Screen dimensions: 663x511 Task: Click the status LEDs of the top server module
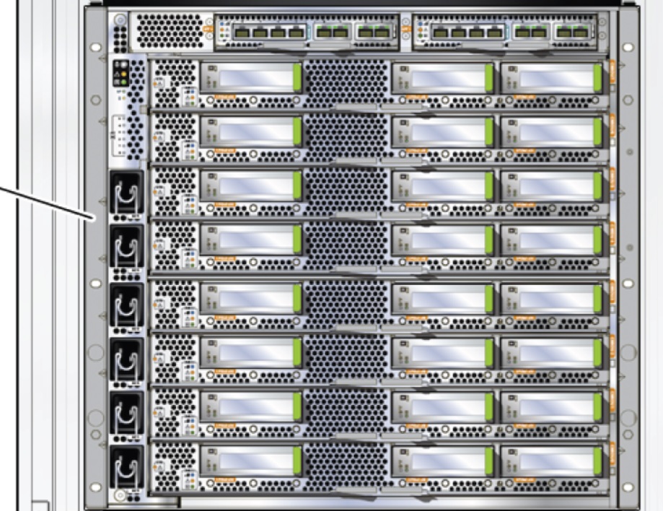190,96
